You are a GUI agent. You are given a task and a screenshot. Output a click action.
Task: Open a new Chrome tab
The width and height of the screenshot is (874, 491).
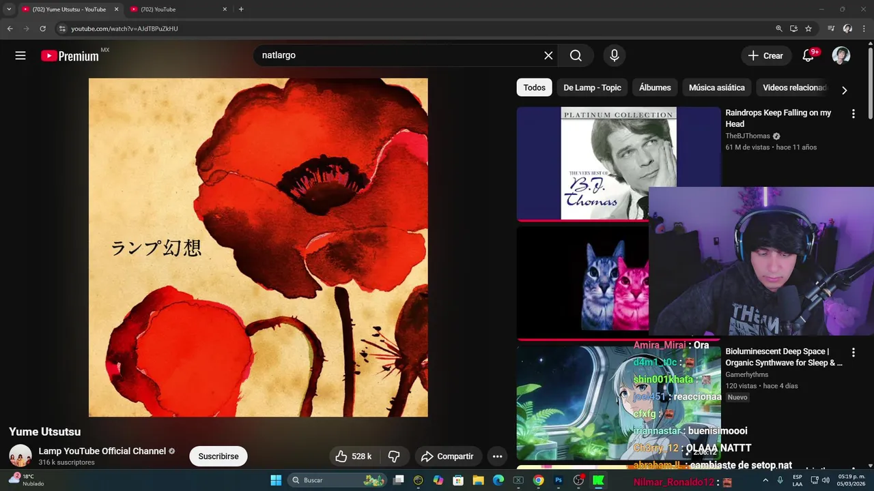pyautogui.click(x=241, y=10)
